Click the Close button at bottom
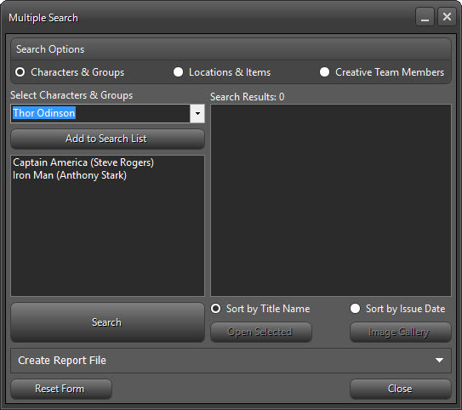The width and height of the screenshot is (462, 410). [401, 389]
